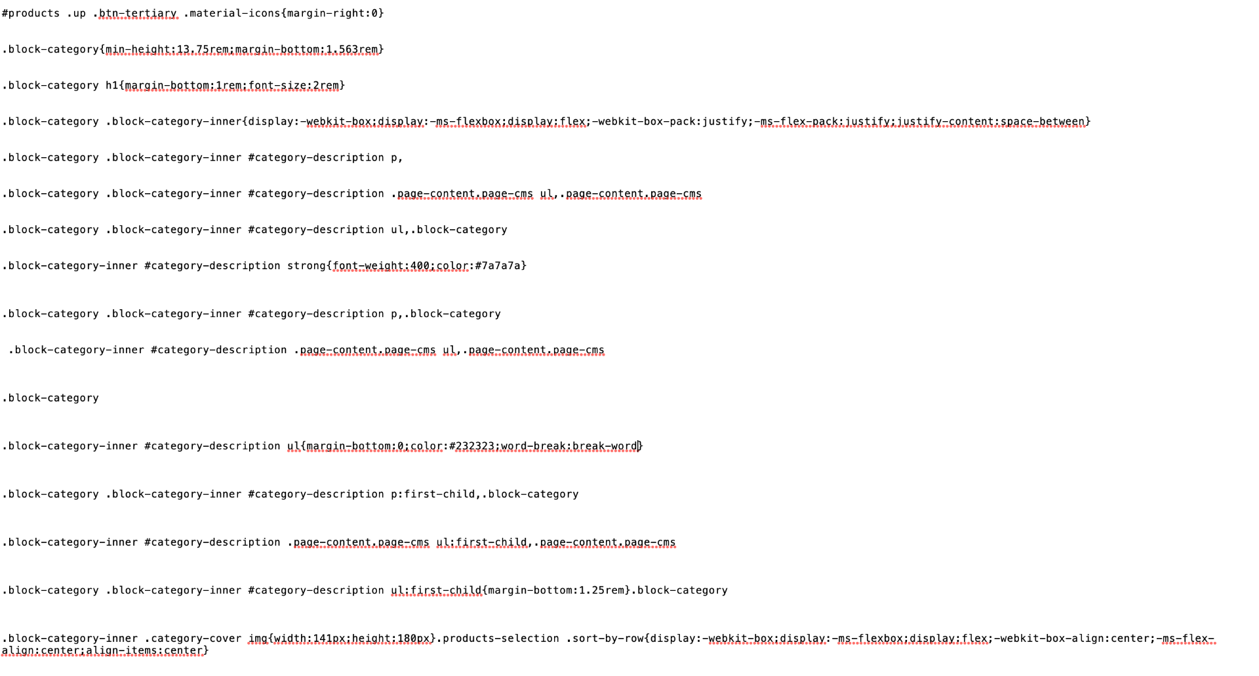Click the underlined 'page-content.page-cms' on sixth line
This screenshot has height=676, width=1259.
click(x=466, y=193)
